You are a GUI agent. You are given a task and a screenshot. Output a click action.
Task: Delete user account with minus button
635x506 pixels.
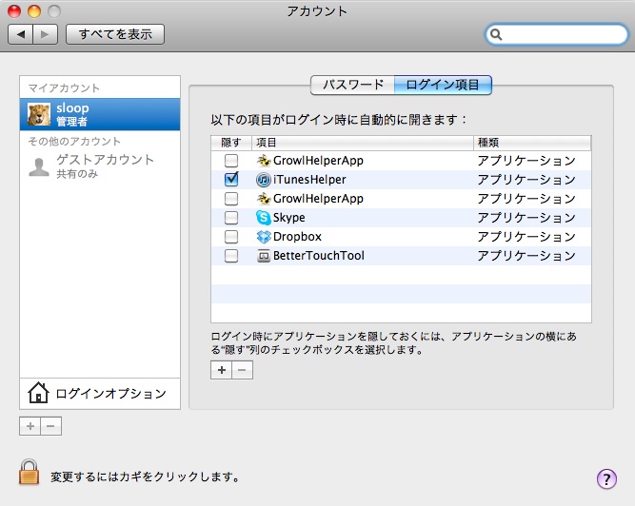51,426
